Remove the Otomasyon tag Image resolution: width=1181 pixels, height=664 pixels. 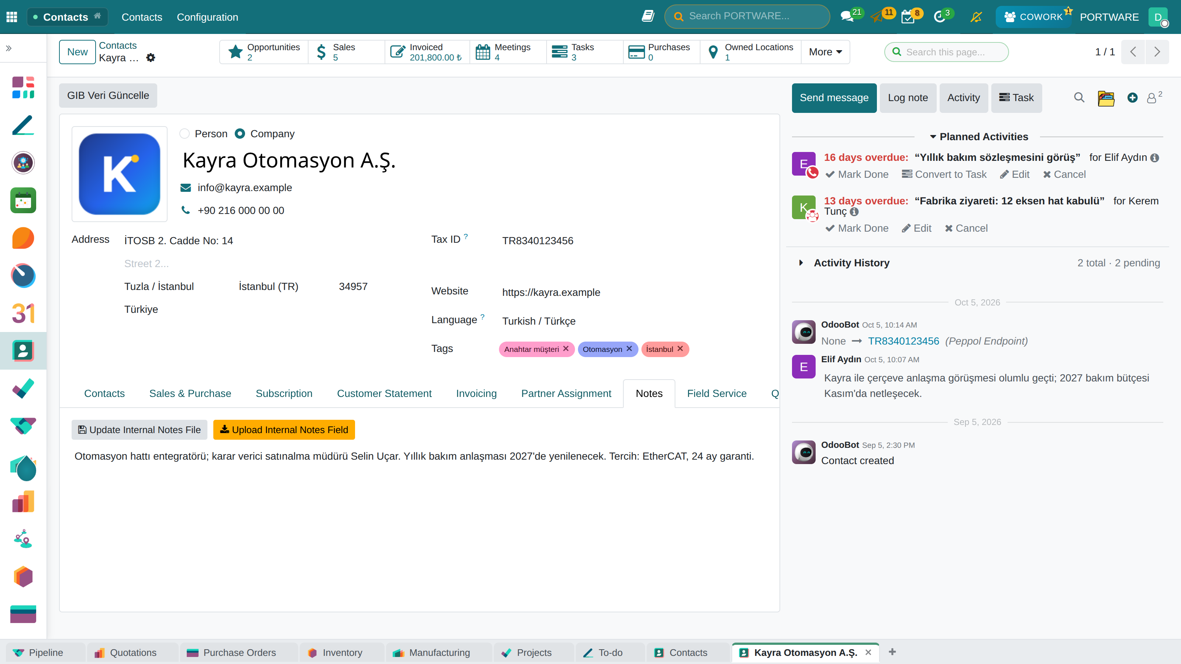coord(629,349)
